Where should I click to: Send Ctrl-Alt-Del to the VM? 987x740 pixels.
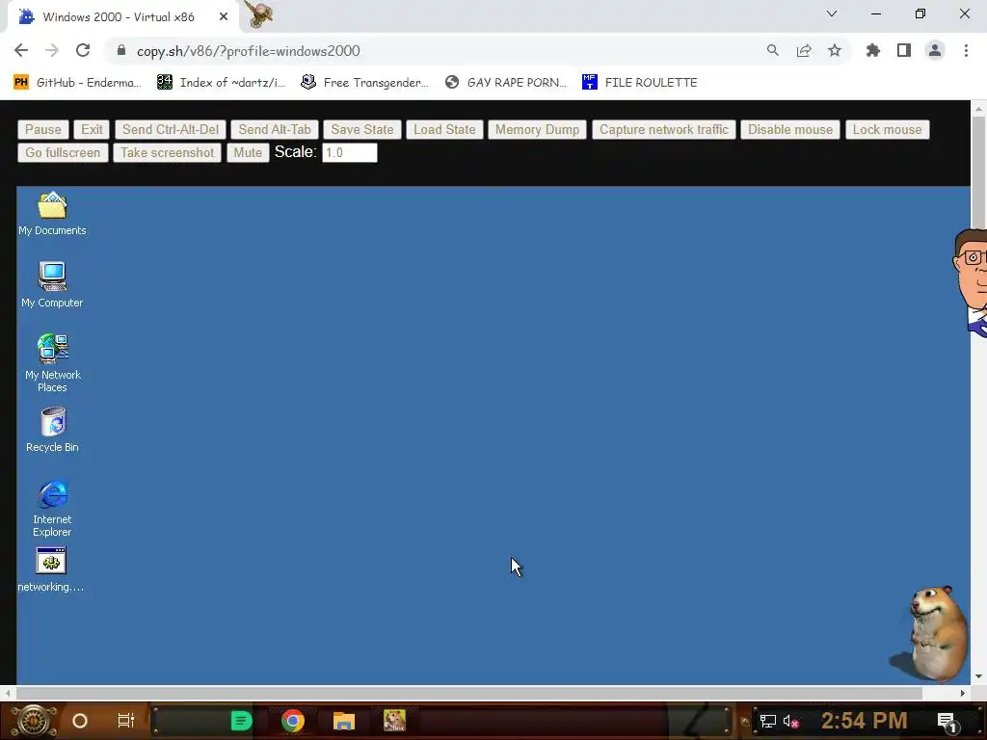click(170, 130)
